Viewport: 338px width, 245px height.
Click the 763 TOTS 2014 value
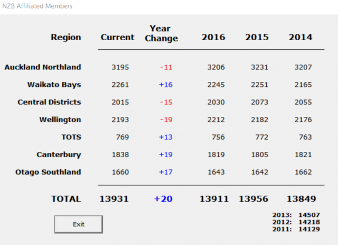point(305,137)
